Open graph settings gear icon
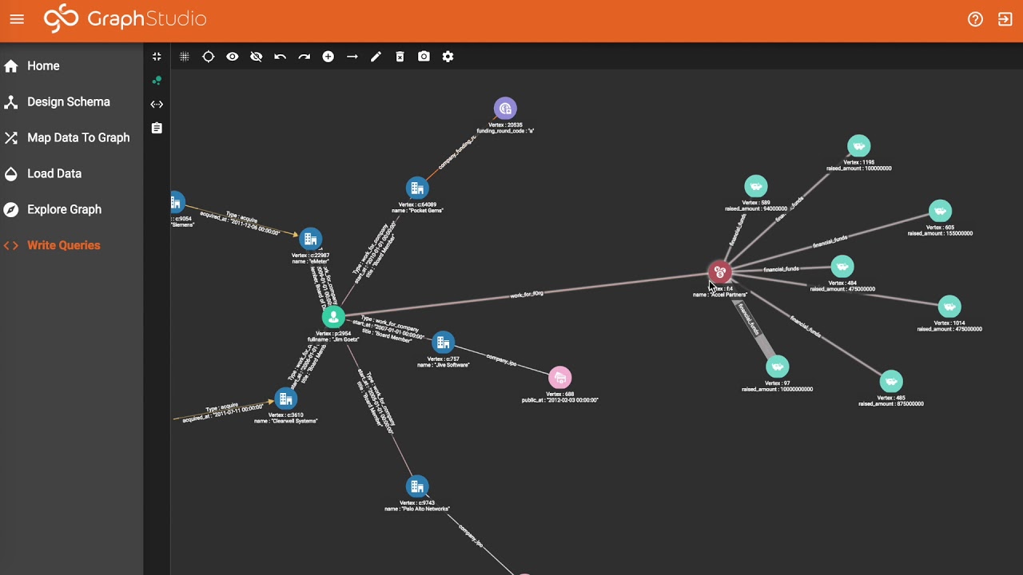 (448, 57)
